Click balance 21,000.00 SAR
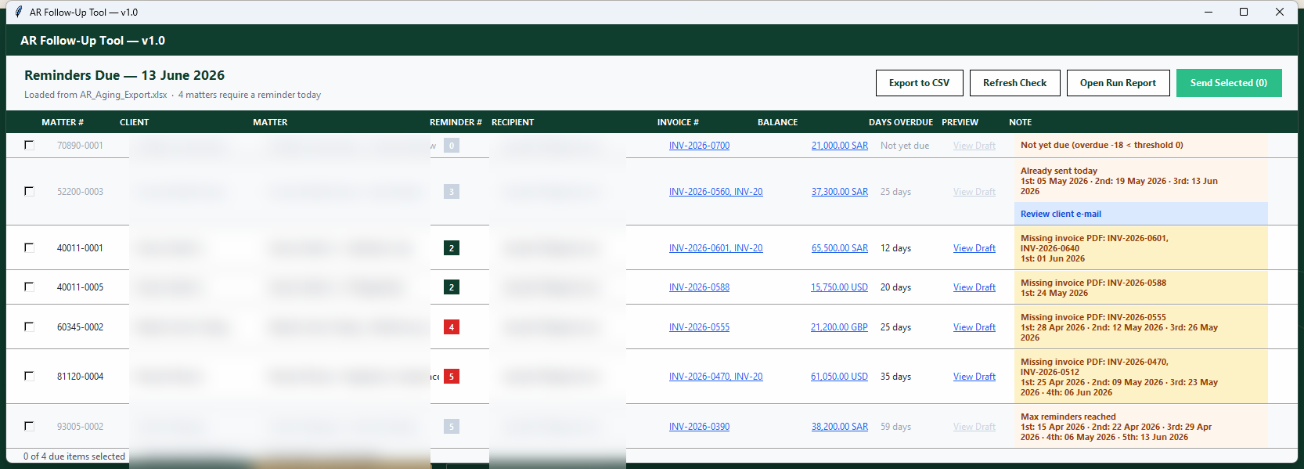 pos(840,146)
